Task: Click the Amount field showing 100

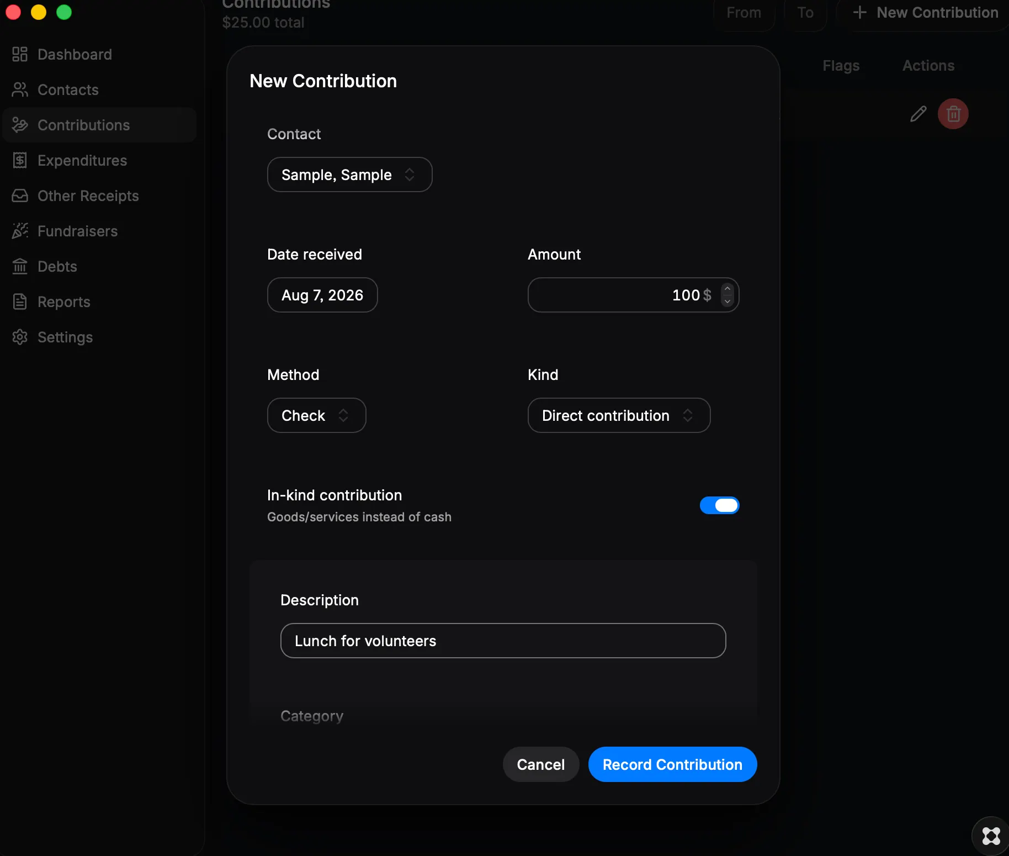Action: tap(633, 295)
